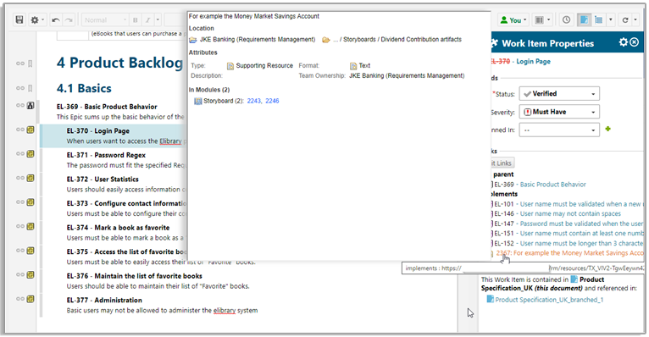Click the work item icon beside EL-377
This screenshot has height=337, width=649.
[x=31, y=299]
